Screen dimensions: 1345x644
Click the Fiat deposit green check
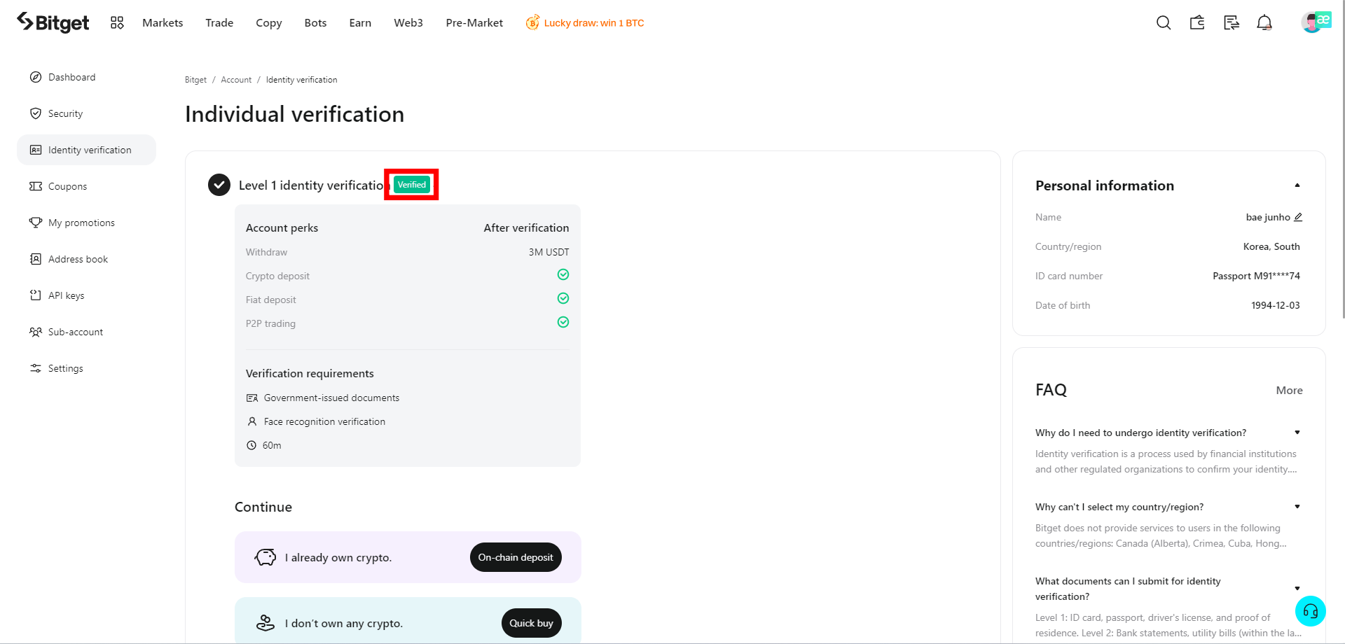point(563,298)
